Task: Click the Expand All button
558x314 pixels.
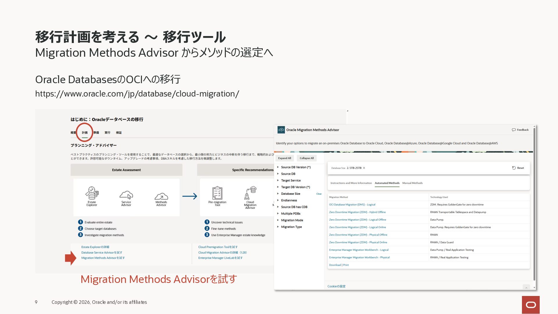Action: click(x=285, y=158)
